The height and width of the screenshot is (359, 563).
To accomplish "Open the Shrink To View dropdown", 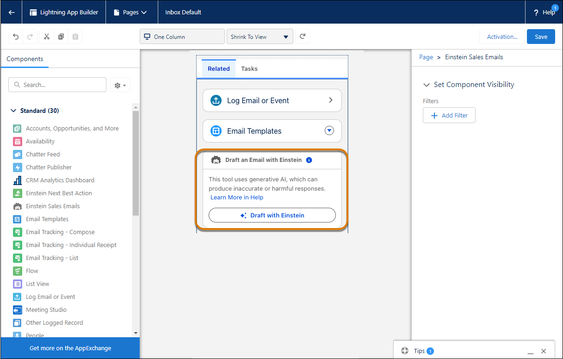I will pos(260,37).
